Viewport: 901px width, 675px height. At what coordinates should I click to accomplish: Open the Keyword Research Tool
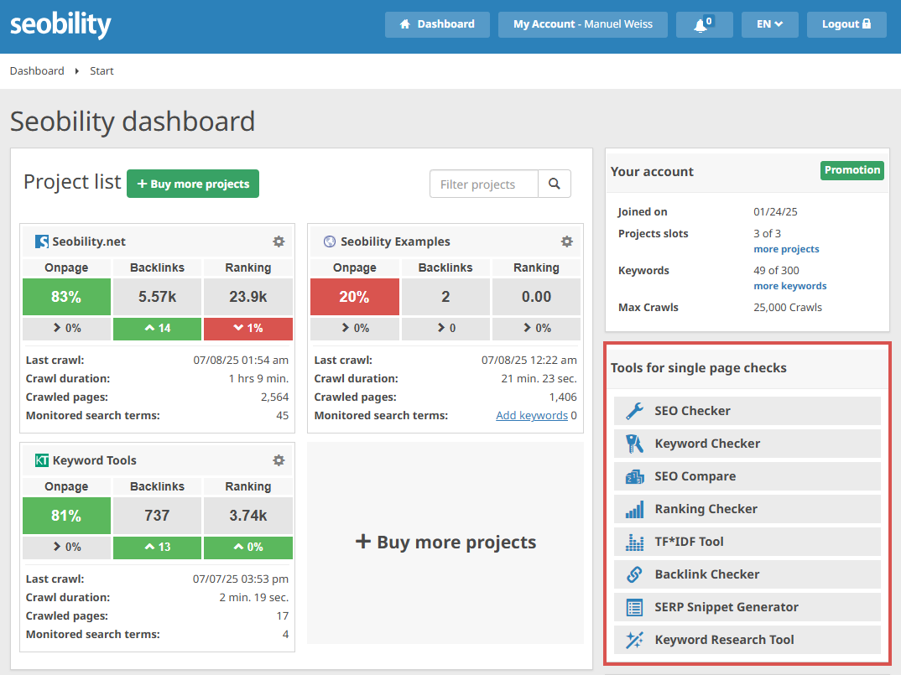coord(747,640)
